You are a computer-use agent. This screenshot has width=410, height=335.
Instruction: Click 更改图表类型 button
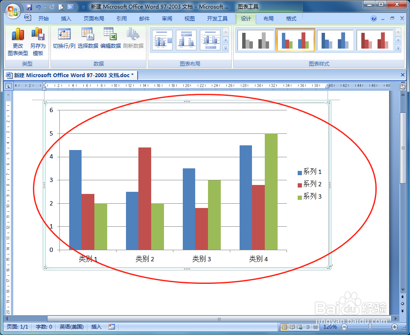(18, 42)
